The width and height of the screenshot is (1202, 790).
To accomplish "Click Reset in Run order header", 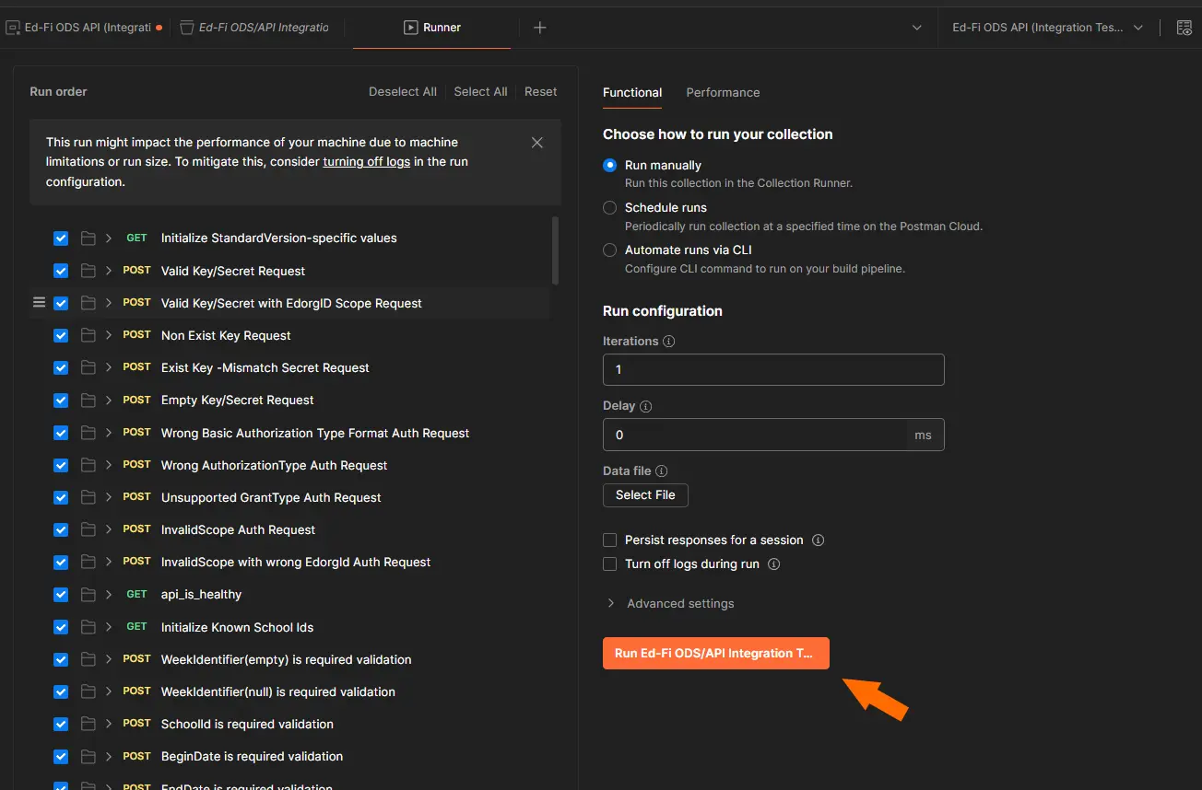I will click(x=541, y=92).
